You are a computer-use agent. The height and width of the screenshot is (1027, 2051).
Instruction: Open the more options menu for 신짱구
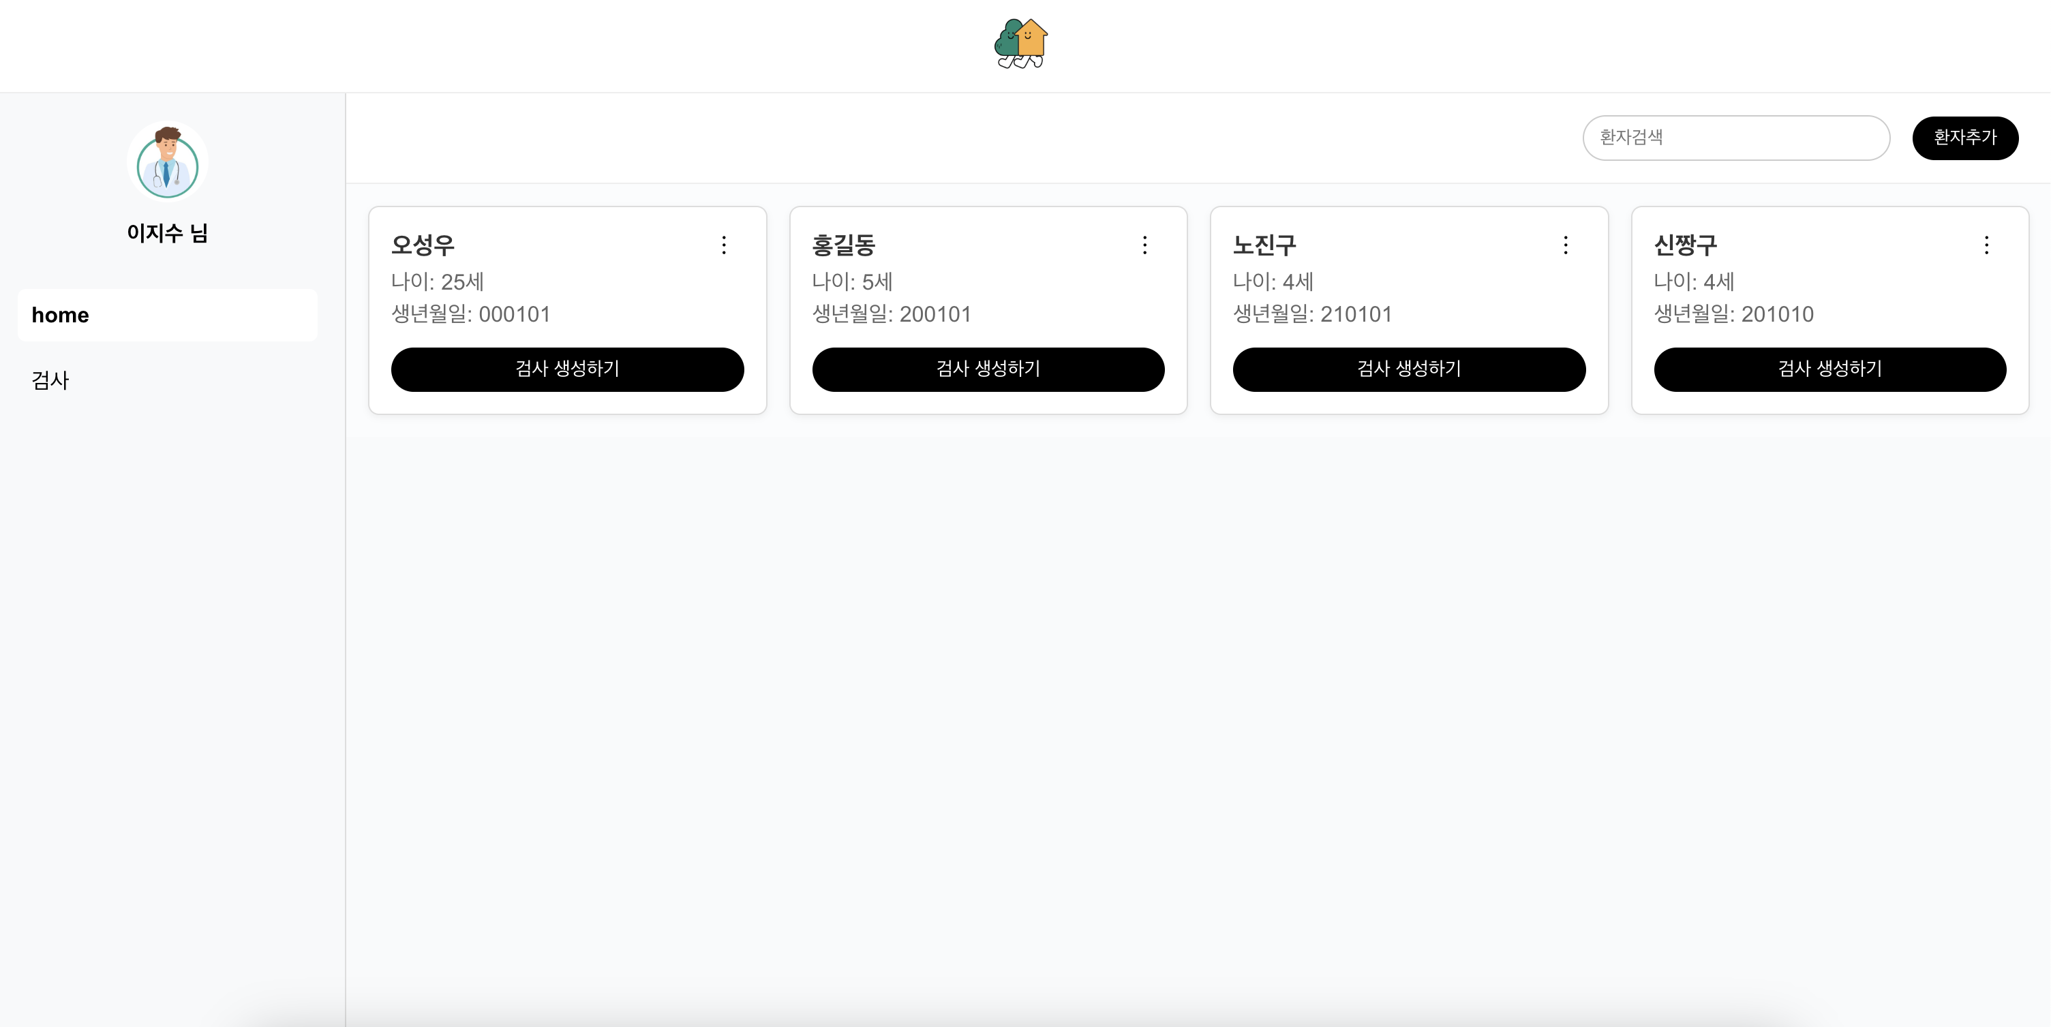[x=1986, y=245]
